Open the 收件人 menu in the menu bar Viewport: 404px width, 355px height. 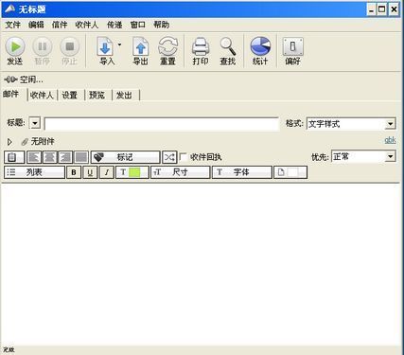click(x=87, y=25)
